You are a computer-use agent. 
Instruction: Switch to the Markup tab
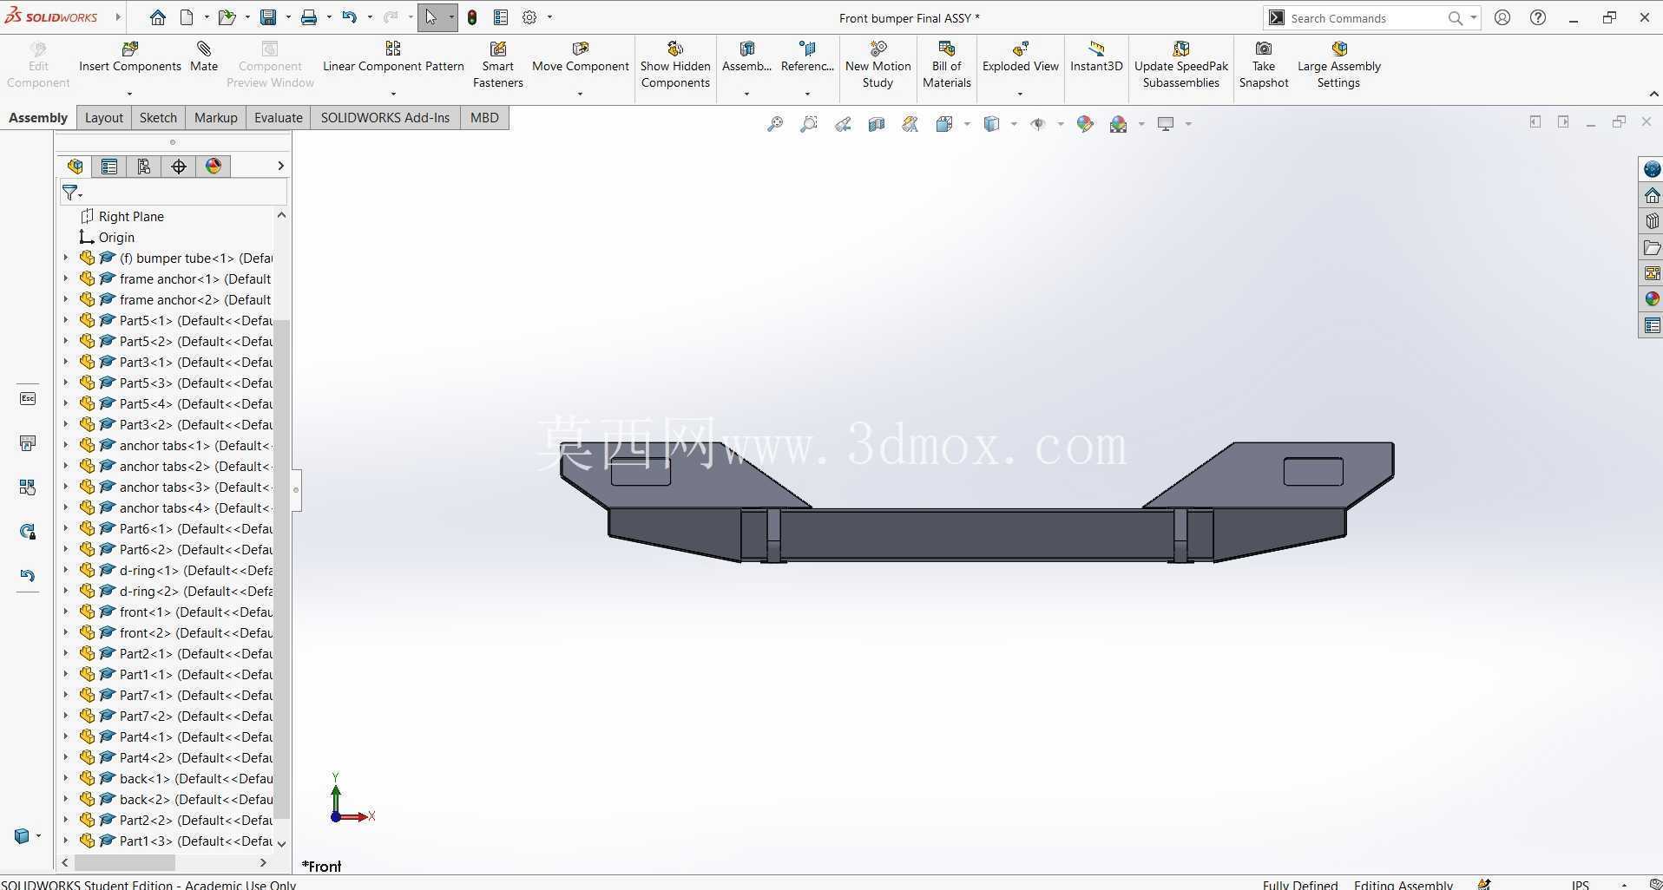click(216, 118)
